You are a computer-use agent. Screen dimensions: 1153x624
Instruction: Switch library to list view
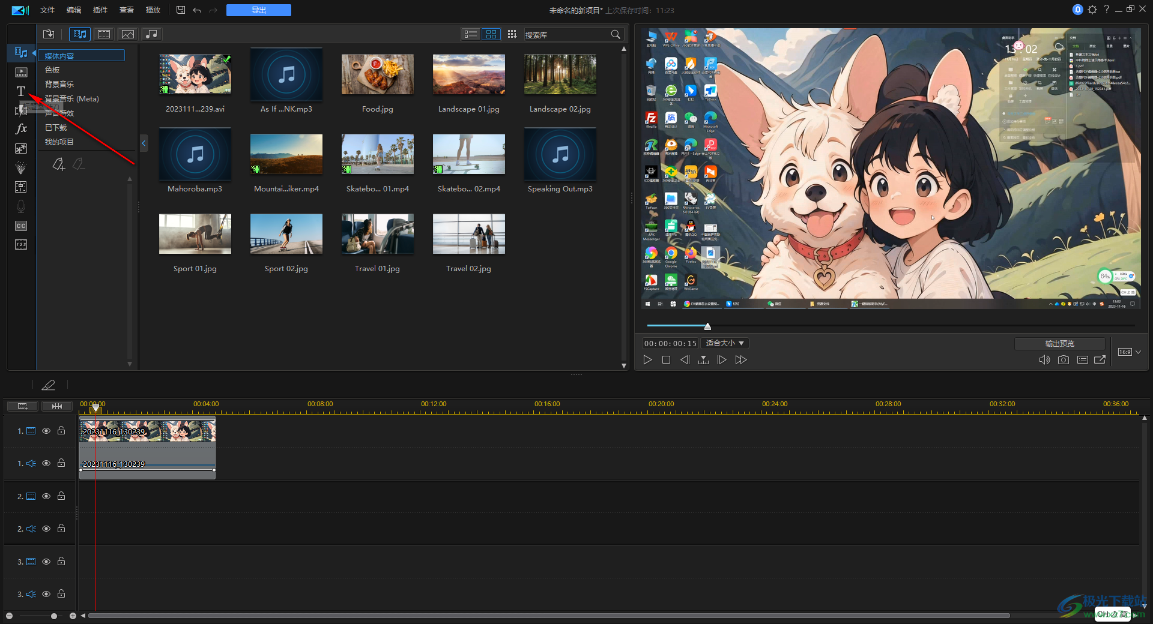click(x=471, y=34)
